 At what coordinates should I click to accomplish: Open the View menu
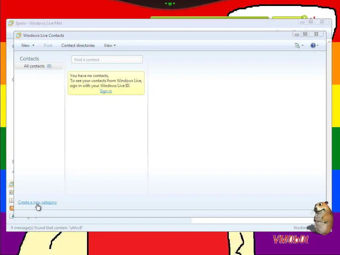(108, 45)
